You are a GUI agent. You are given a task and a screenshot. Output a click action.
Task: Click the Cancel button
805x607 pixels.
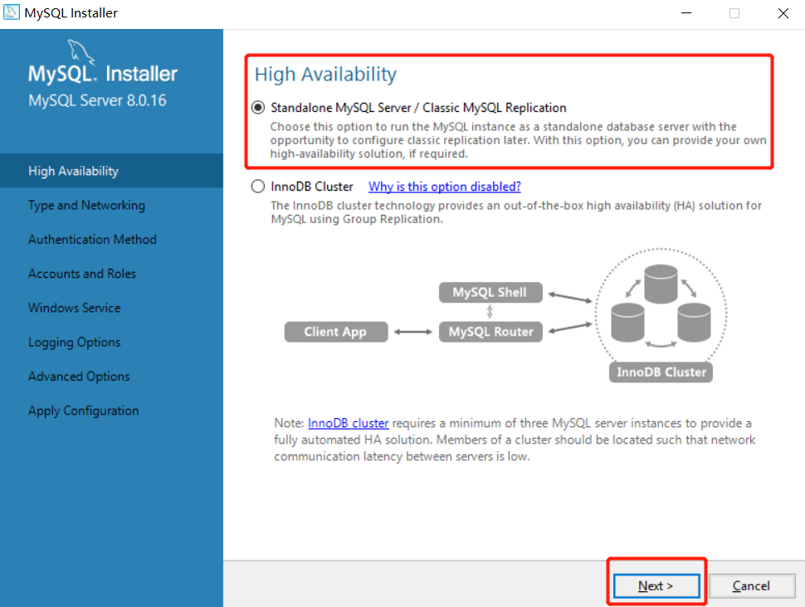tap(752, 585)
